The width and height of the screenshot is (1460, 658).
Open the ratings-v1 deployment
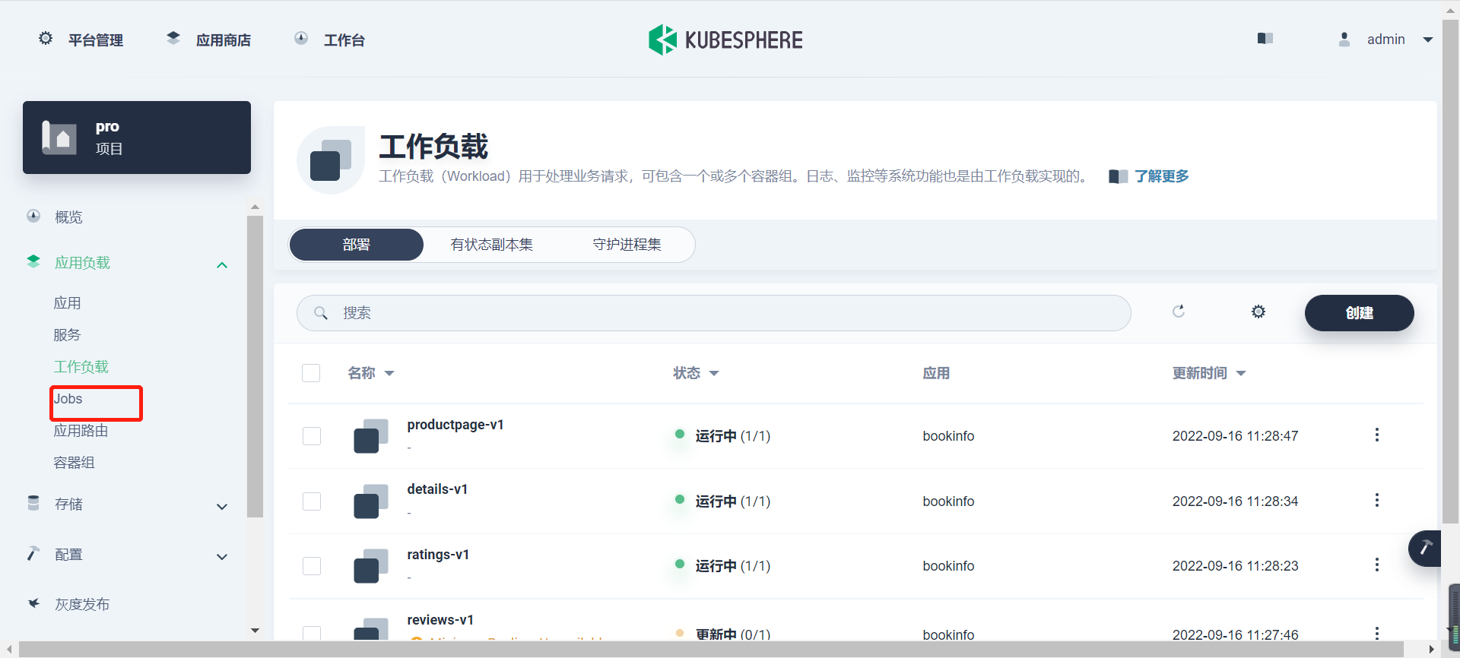pos(438,555)
